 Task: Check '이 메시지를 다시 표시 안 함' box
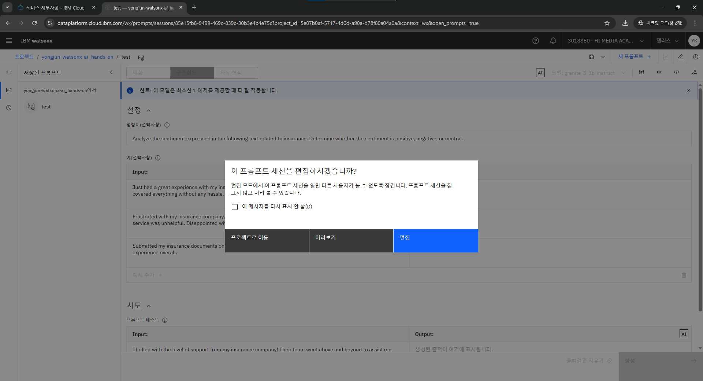click(x=235, y=207)
